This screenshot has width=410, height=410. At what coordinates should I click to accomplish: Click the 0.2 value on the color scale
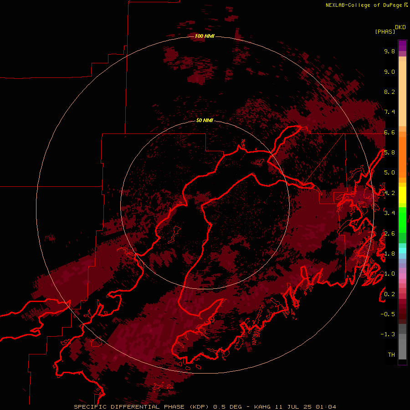[389, 294]
